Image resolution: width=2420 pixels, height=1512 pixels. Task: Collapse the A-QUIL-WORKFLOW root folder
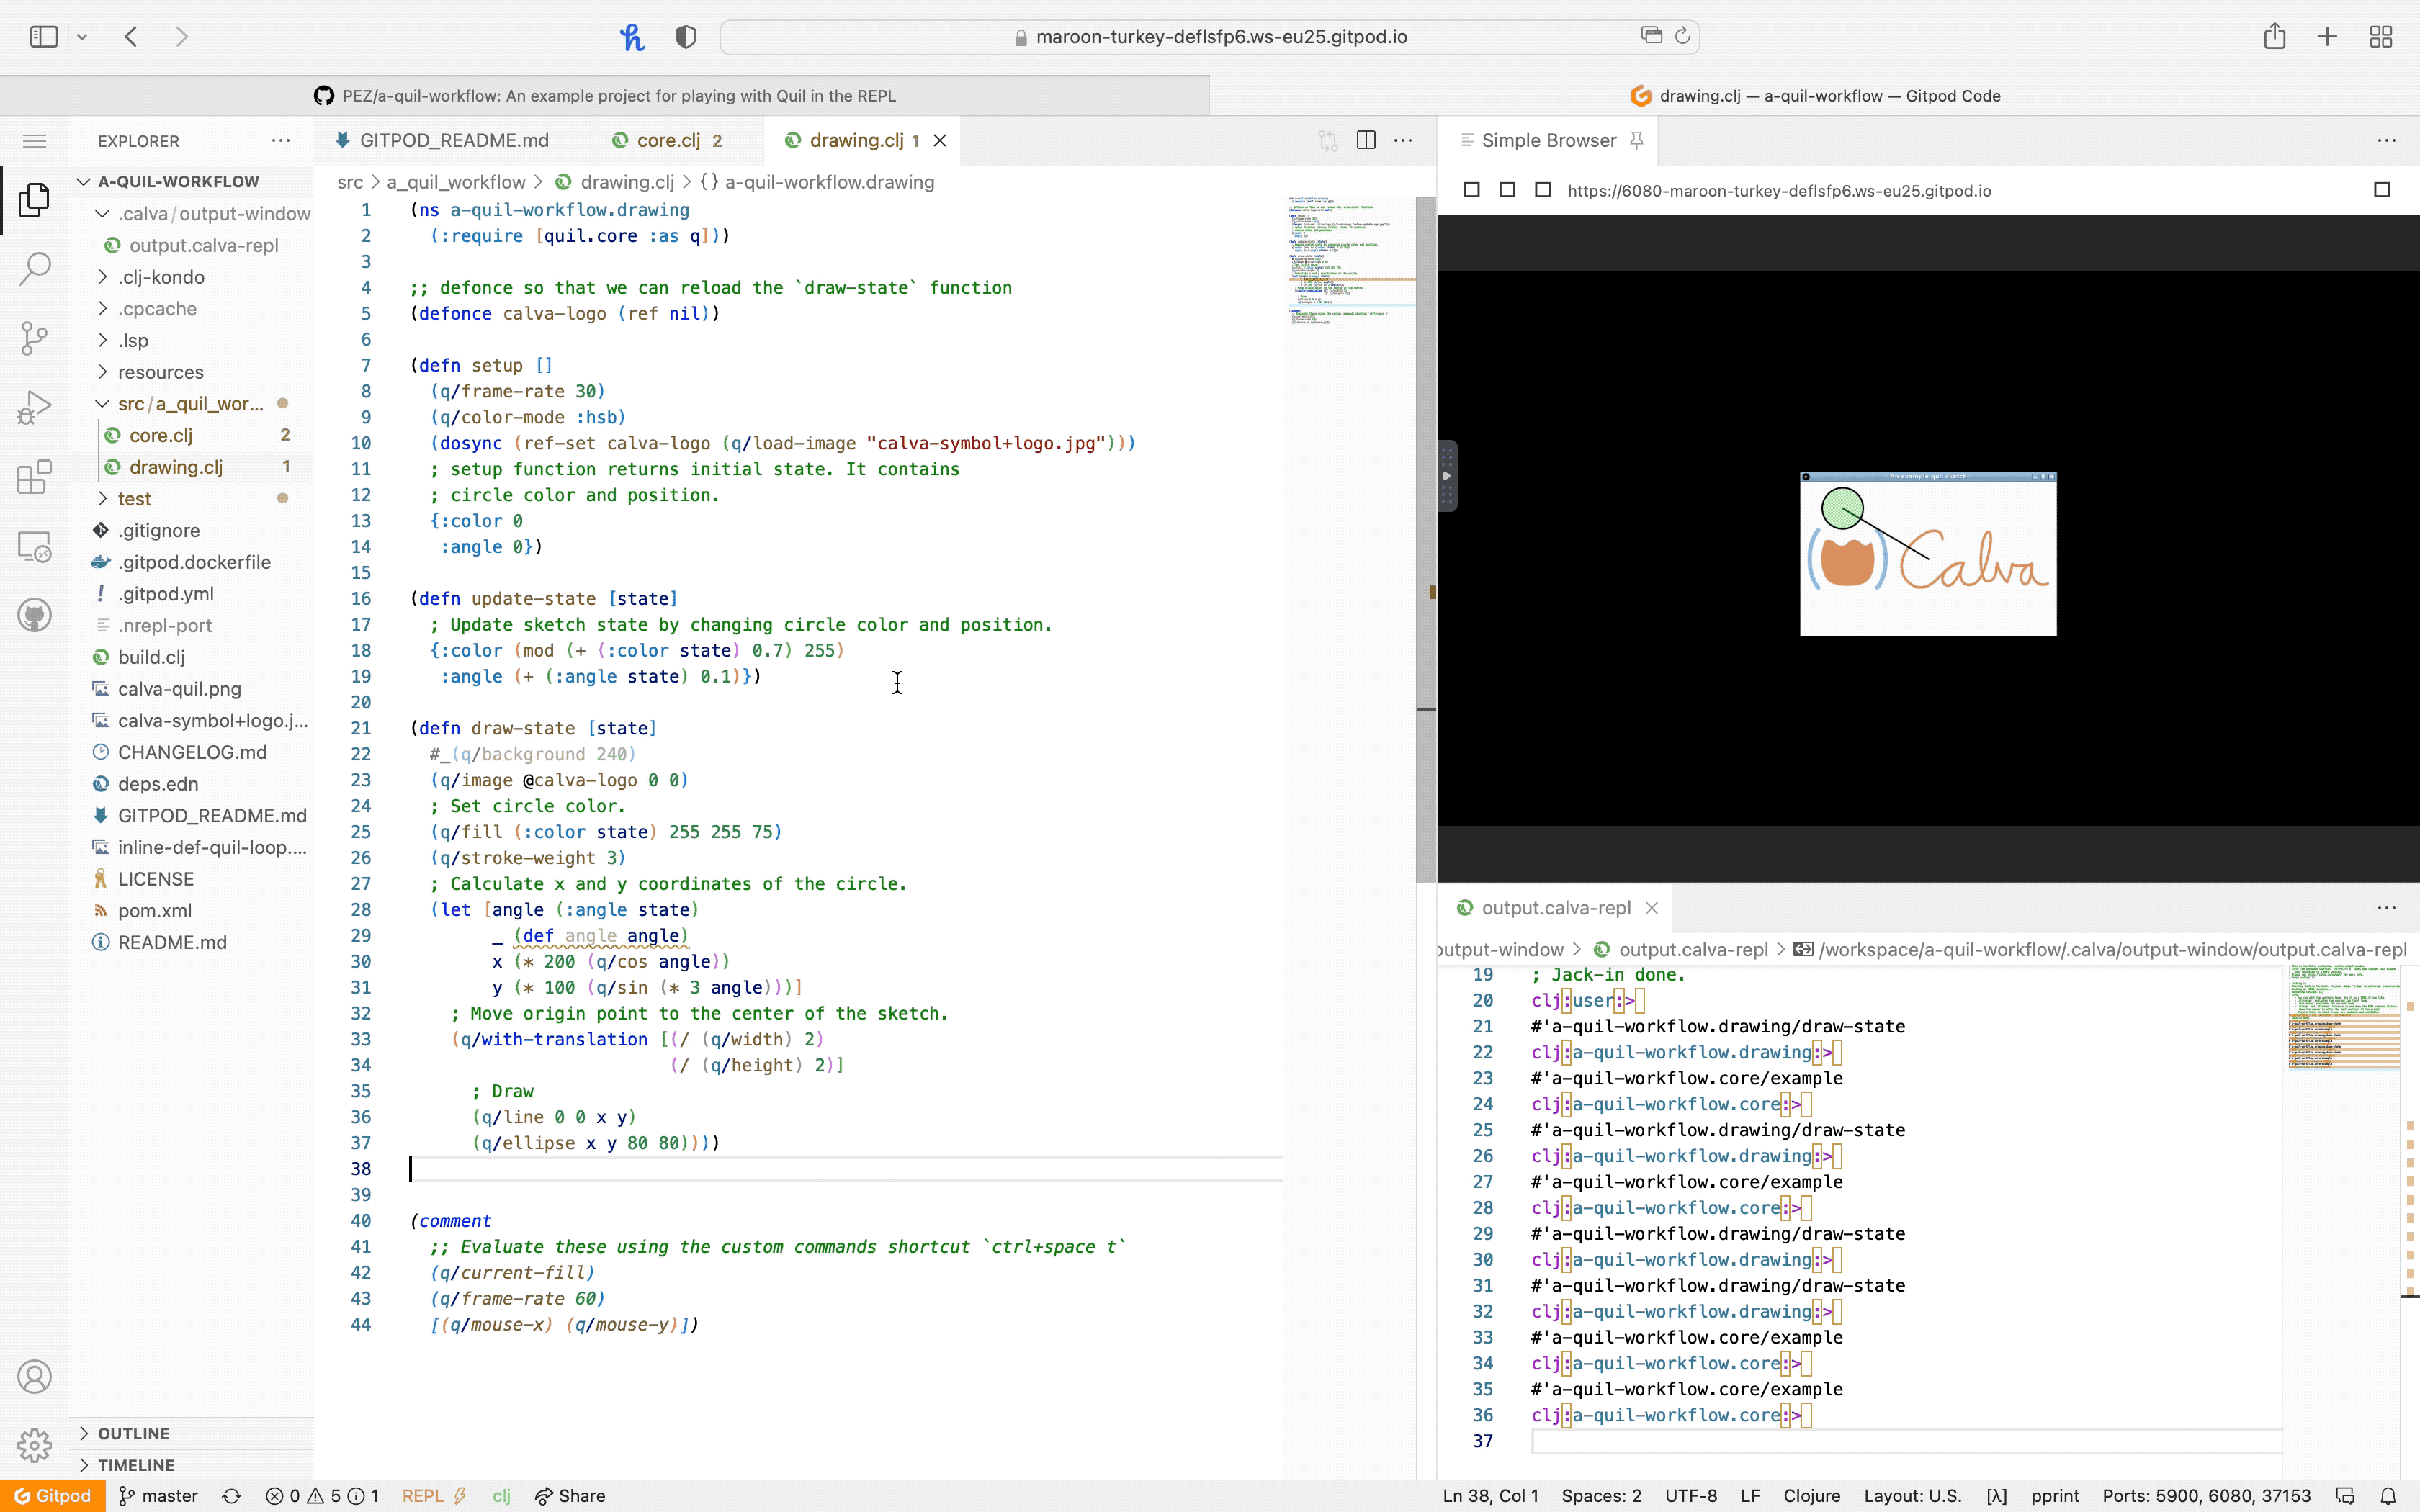pyautogui.click(x=178, y=181)
